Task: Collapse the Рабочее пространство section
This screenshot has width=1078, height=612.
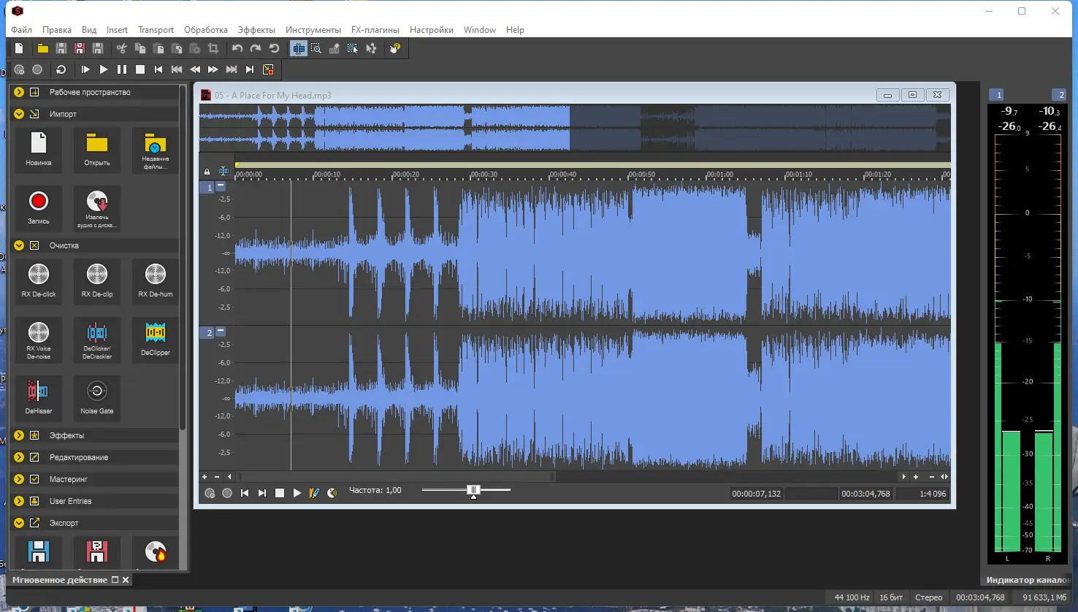Action: (x=19, y=92)
